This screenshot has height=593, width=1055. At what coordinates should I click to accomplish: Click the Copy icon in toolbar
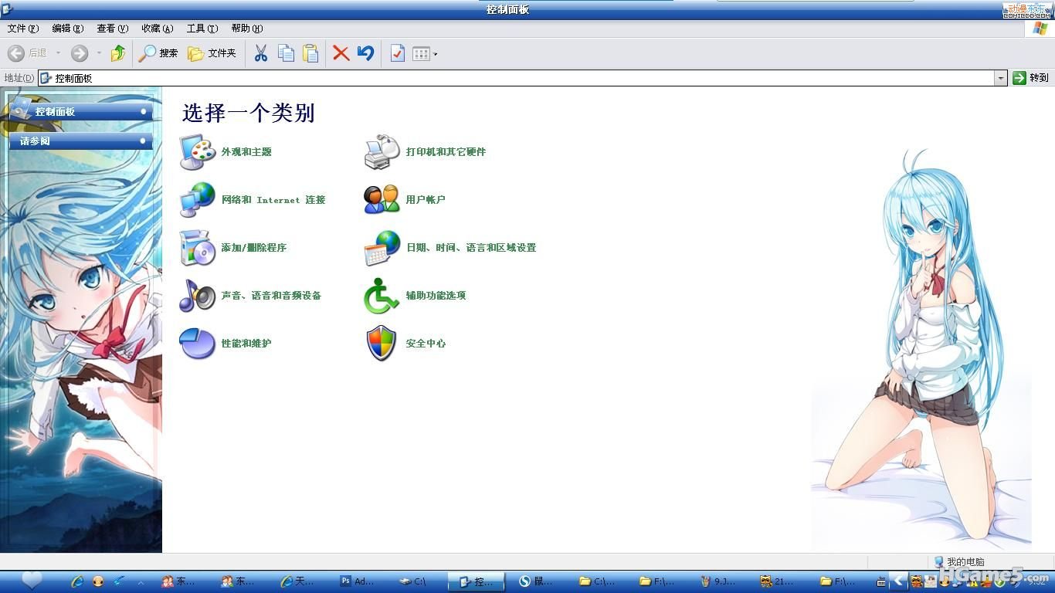[x=286, y=53]
